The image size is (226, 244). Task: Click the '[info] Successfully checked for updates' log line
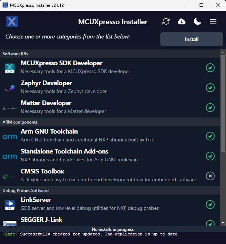pos(91,234)
